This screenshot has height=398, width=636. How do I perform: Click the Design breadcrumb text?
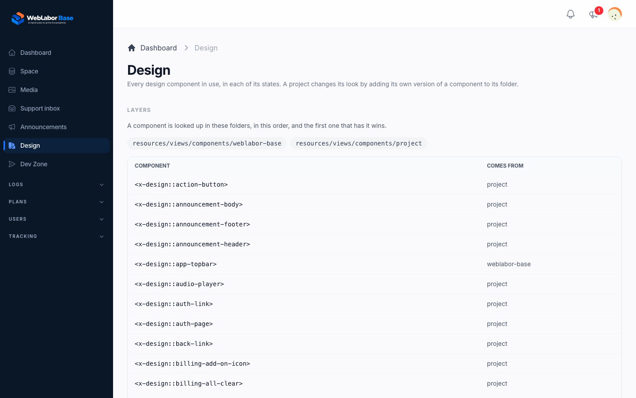(x=206, y=48)
